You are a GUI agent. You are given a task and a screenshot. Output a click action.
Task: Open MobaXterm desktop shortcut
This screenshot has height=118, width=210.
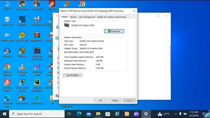click(22, 5)
